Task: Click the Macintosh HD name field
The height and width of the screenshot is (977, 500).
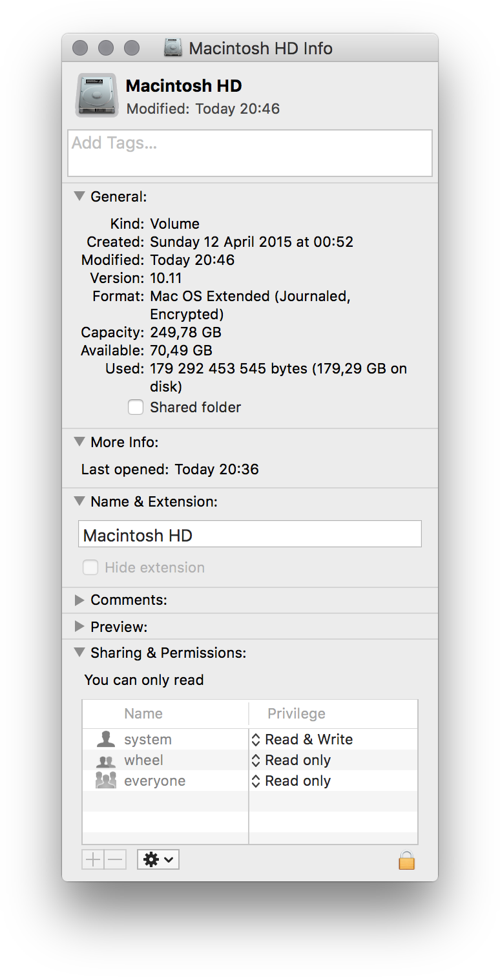Action: tap(250, 534)
